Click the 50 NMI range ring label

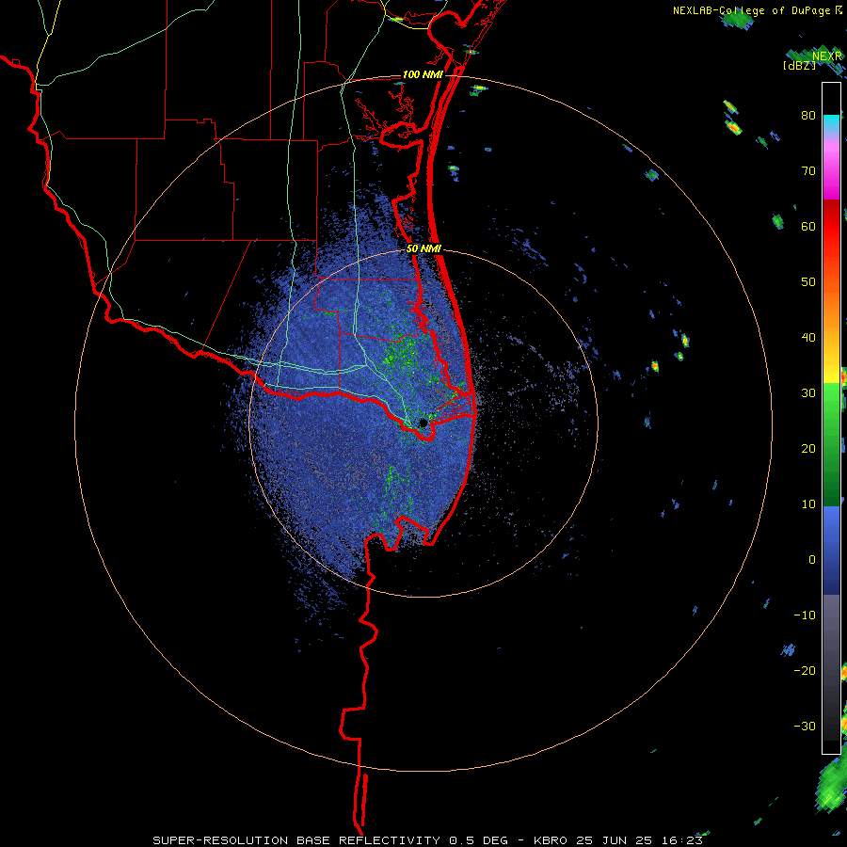pyautogui.click(x=424, y=248)
